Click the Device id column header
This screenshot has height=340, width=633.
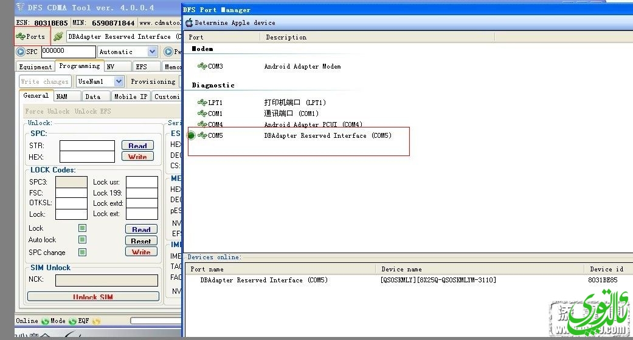[609, 269]
